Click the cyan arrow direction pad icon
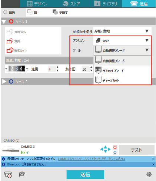The height and width of the screenshot is (181, 156). [x=105, y=149]
